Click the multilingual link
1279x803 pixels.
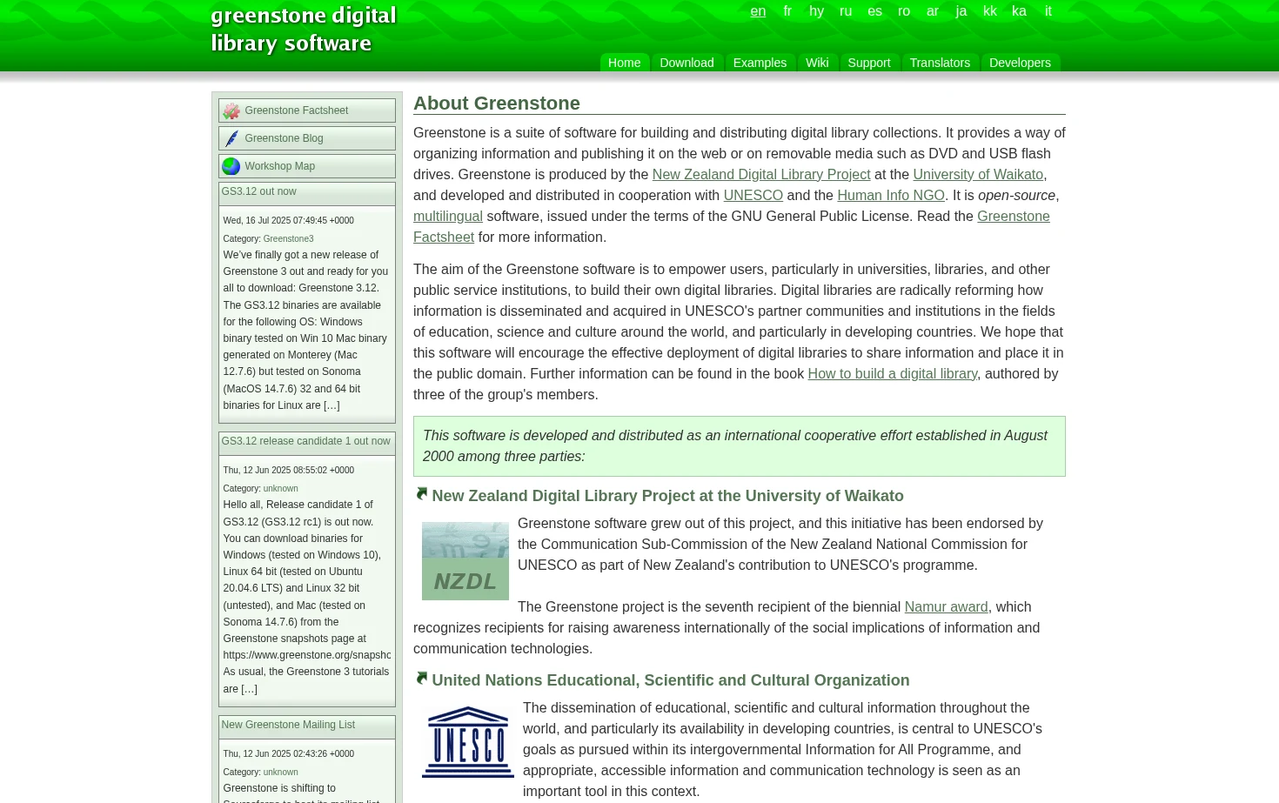(x=447, y=216)
